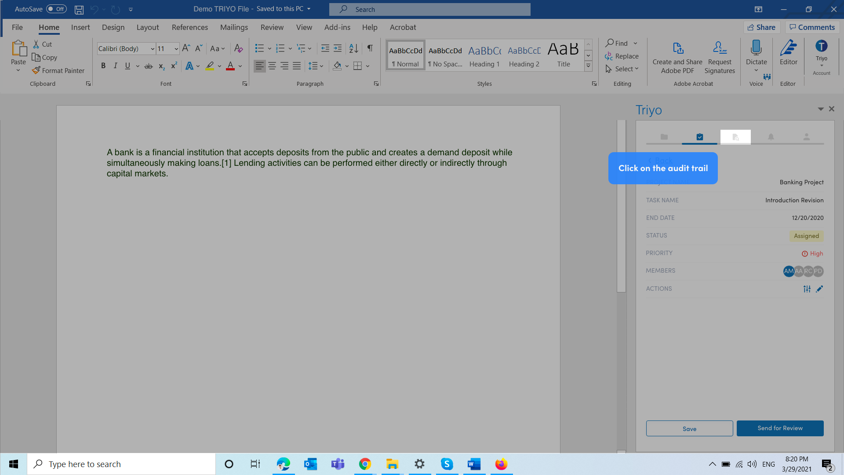Decrease paragraph indent

[325, 48]
